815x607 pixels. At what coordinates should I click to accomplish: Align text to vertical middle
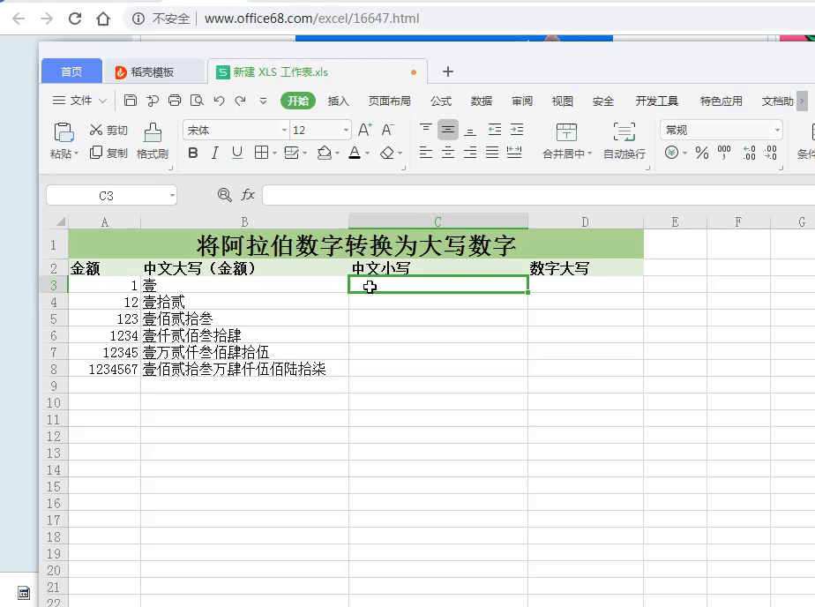pos(447,130)
